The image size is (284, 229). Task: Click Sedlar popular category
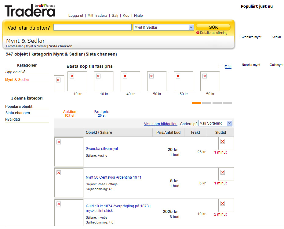click(276, 37)
